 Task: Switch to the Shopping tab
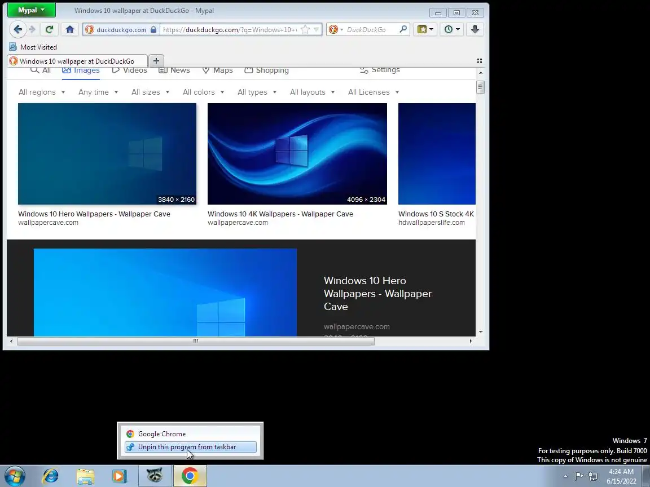point(266,70)
